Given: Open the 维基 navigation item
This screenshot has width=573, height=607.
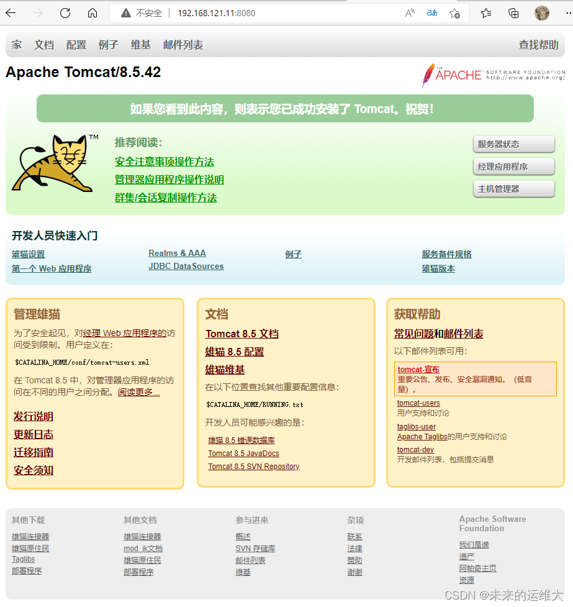Looking at the screenshot, I should click(141, 45).
